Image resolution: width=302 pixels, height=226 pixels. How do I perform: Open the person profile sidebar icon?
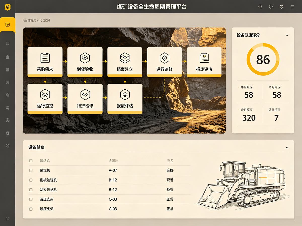[x=8, y=57]
